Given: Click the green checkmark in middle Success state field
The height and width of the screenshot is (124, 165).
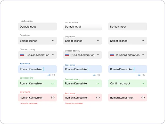Looking at the screenshot, I should pos(98,83).
